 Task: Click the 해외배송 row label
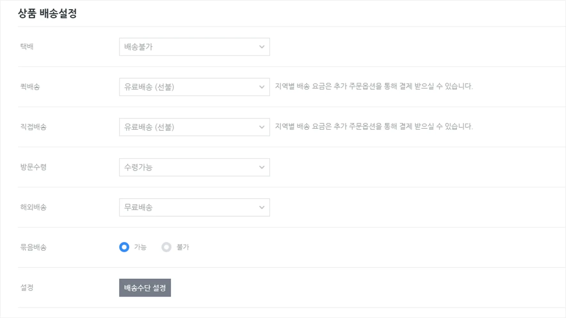(x=33, y=207)
